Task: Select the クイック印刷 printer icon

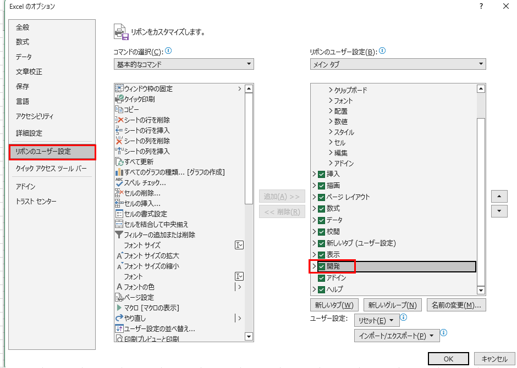Action: tap(119, 99)
